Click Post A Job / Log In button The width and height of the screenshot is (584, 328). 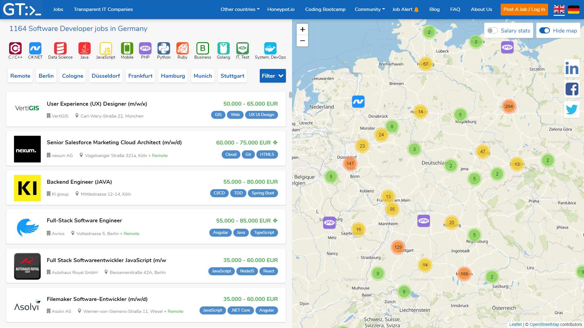(524, 9)
